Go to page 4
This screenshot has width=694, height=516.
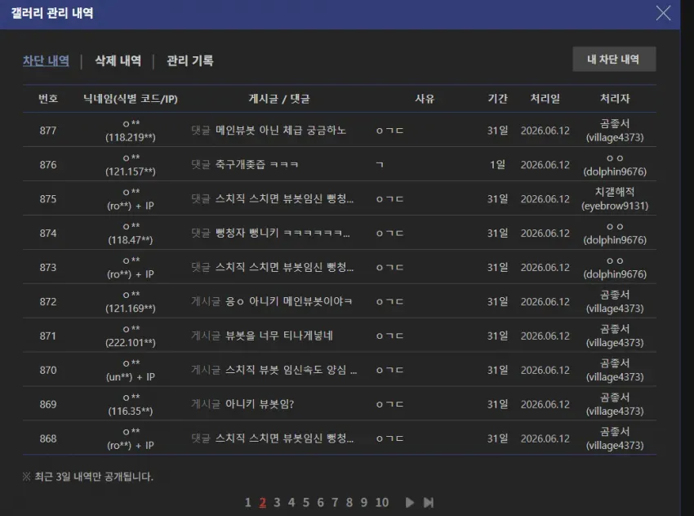click(291, 502)
